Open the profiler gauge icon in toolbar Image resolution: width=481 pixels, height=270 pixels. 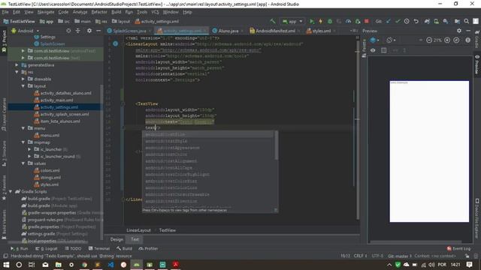[348, 21]
